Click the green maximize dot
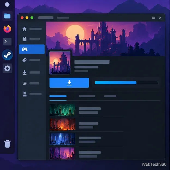Viewport: 170px width, 170px height. tap(32, 18)
